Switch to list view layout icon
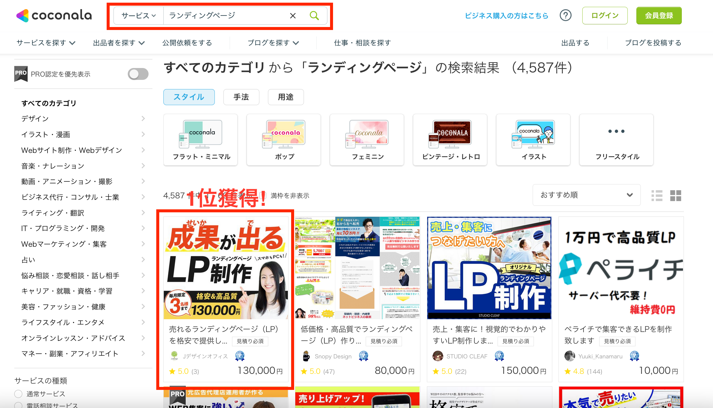Image resolution: width=713 pixels, height=408 pixels. [657, 196]
